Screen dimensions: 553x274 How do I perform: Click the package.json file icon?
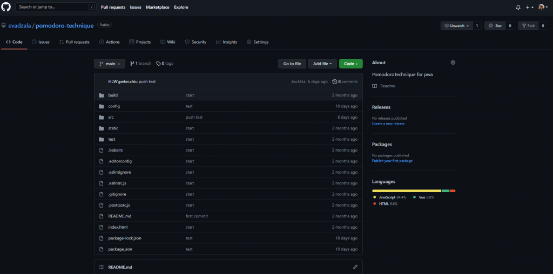[102, 249]
